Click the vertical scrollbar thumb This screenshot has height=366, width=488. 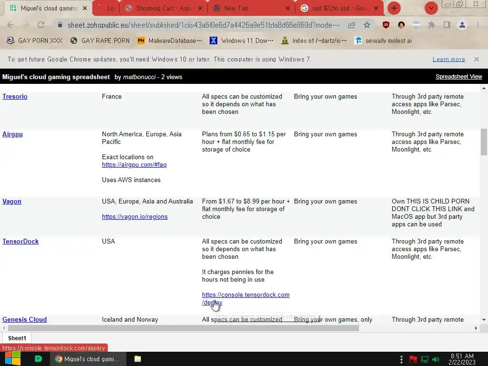click(x=484, y=142)
